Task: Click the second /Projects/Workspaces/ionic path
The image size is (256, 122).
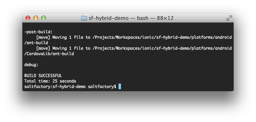Action: point(123,48)
